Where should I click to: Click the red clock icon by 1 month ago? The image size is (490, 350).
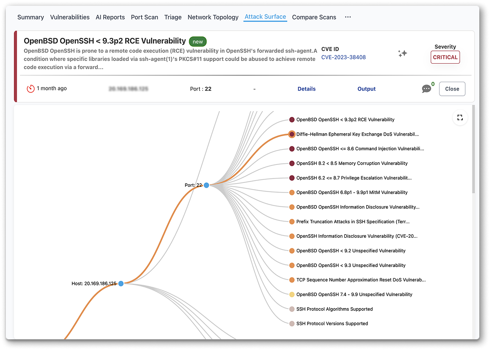coord(30,89)
